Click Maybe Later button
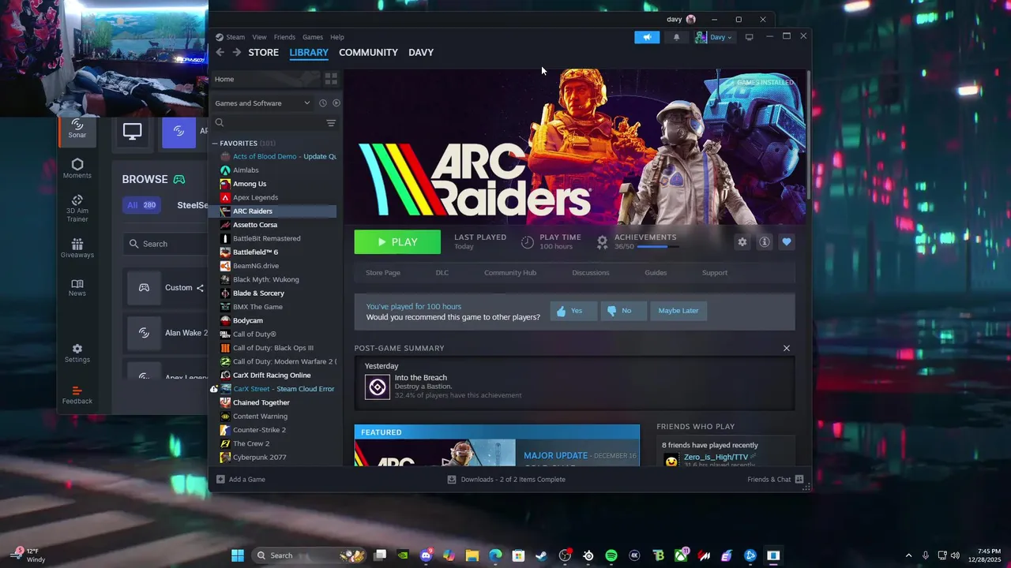 click(678, 311)
